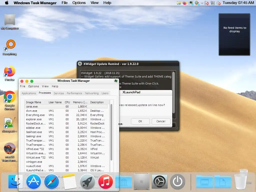Select the winlogon.exe process row

(66, 162)
